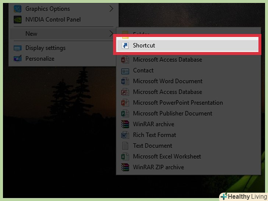Create a new Microsoft Word Document
268x201 pixels.
[188, 81]
